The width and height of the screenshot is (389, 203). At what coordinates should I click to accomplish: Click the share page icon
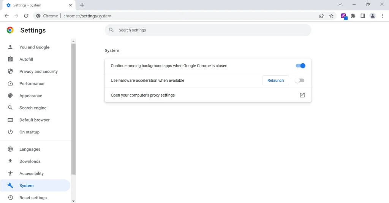coord(321,16)
